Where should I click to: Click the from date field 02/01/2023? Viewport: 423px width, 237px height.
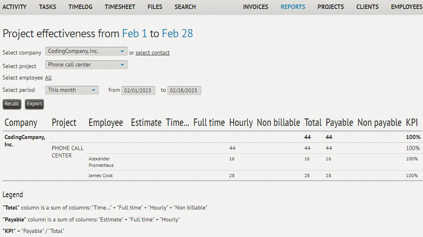(x=138, y=91)
